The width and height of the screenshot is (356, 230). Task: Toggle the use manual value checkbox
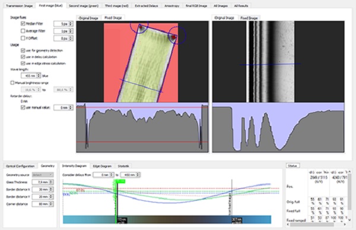pyautogui.click(x=23, y=108)
